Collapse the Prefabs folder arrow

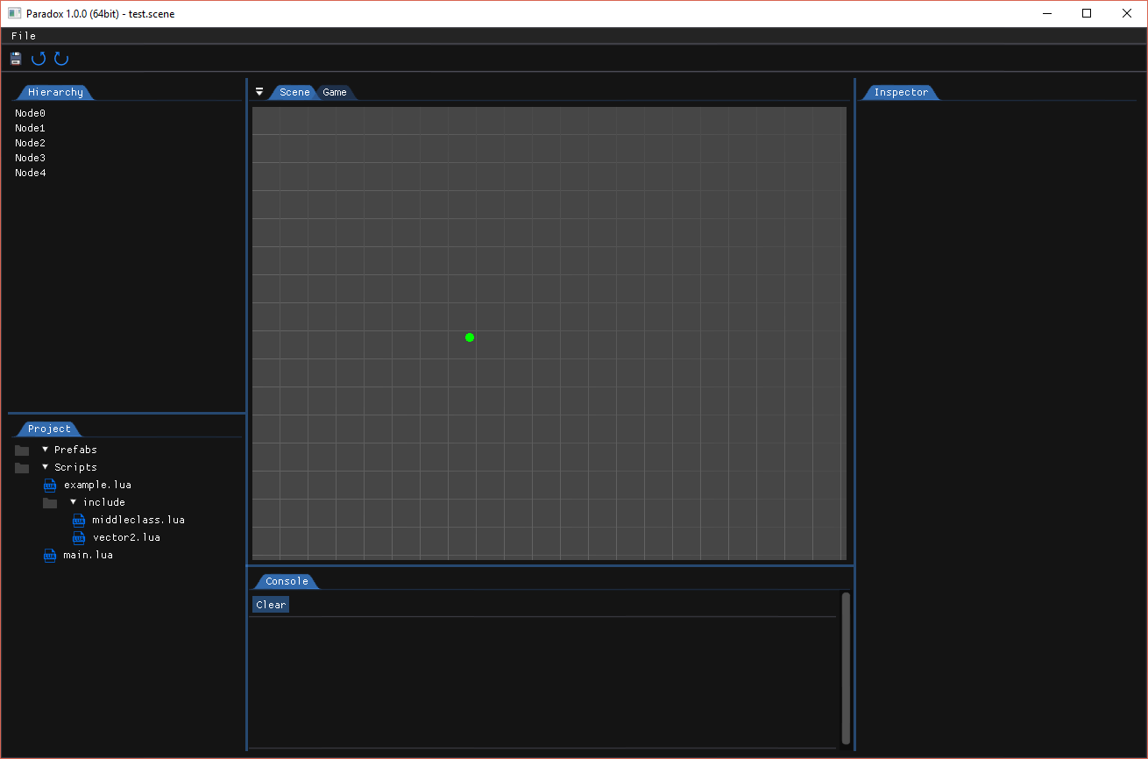click(x=46, y=449)
